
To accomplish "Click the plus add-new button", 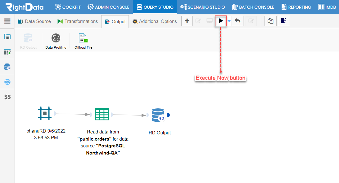I will (187, 21).
